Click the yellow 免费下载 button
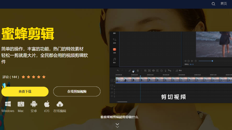Viewport: 232px width, 130px height. [x=25, y=92]
